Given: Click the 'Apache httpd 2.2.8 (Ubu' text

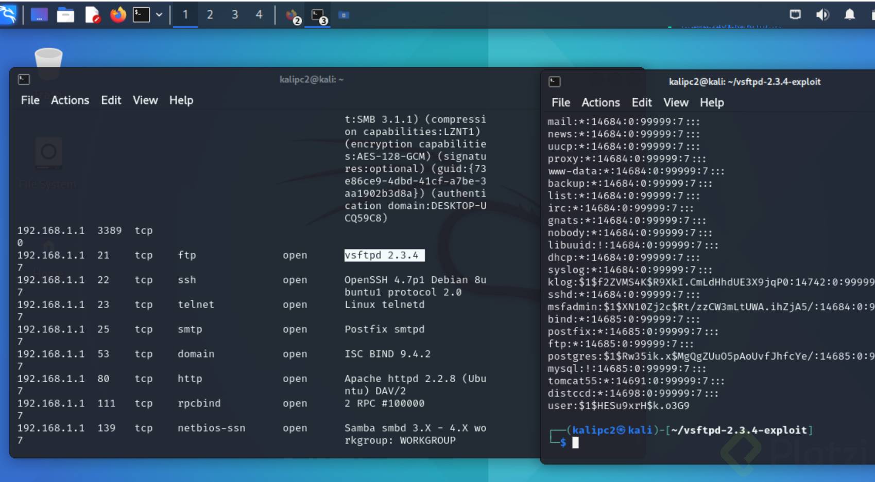Looking at the screenshot, I should [x=416, y=379].
